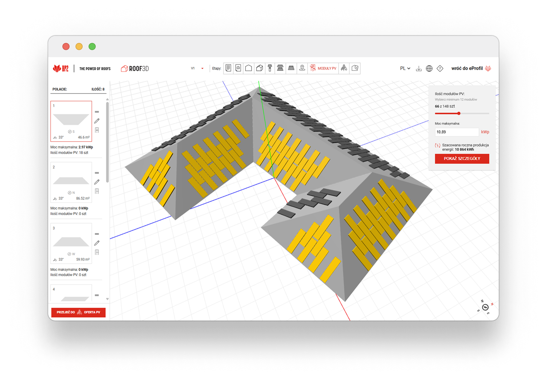
Task: Open the first document stage icon in Etapy
Action: 228,68
